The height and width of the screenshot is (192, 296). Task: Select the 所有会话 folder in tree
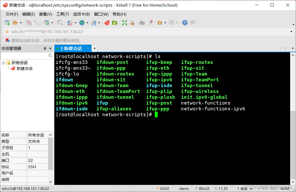click(19, 63)
